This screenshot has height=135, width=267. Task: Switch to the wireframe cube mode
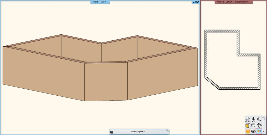(253, 125)
